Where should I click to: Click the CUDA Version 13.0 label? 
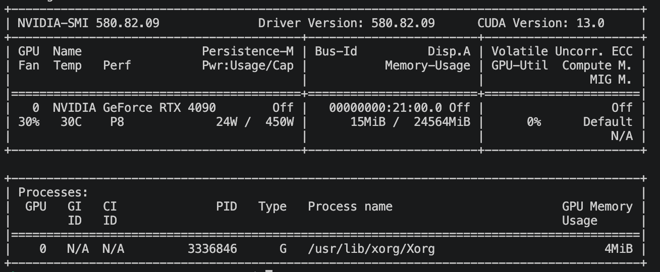(x=541, y=23)
